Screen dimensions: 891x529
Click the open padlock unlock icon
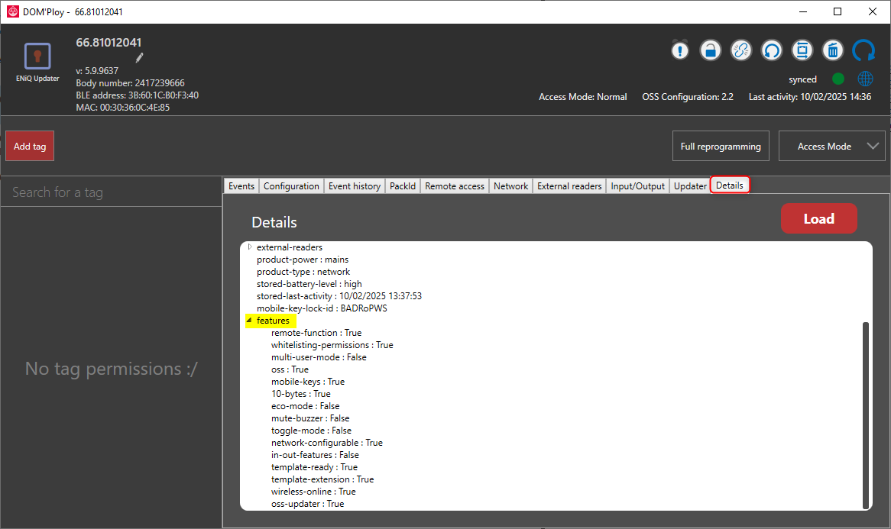click(x=711, y=50)
